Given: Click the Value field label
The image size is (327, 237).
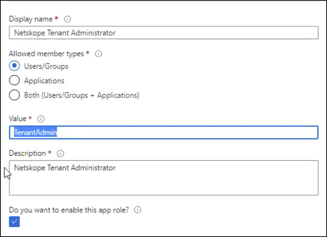Looking at the screenshot, I should click(x=18, y=118).
